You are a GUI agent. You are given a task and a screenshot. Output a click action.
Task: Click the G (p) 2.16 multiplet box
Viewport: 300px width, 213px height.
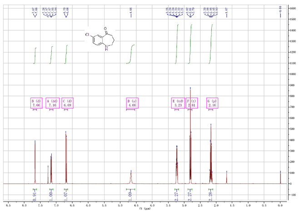click(x=212, y=102)
